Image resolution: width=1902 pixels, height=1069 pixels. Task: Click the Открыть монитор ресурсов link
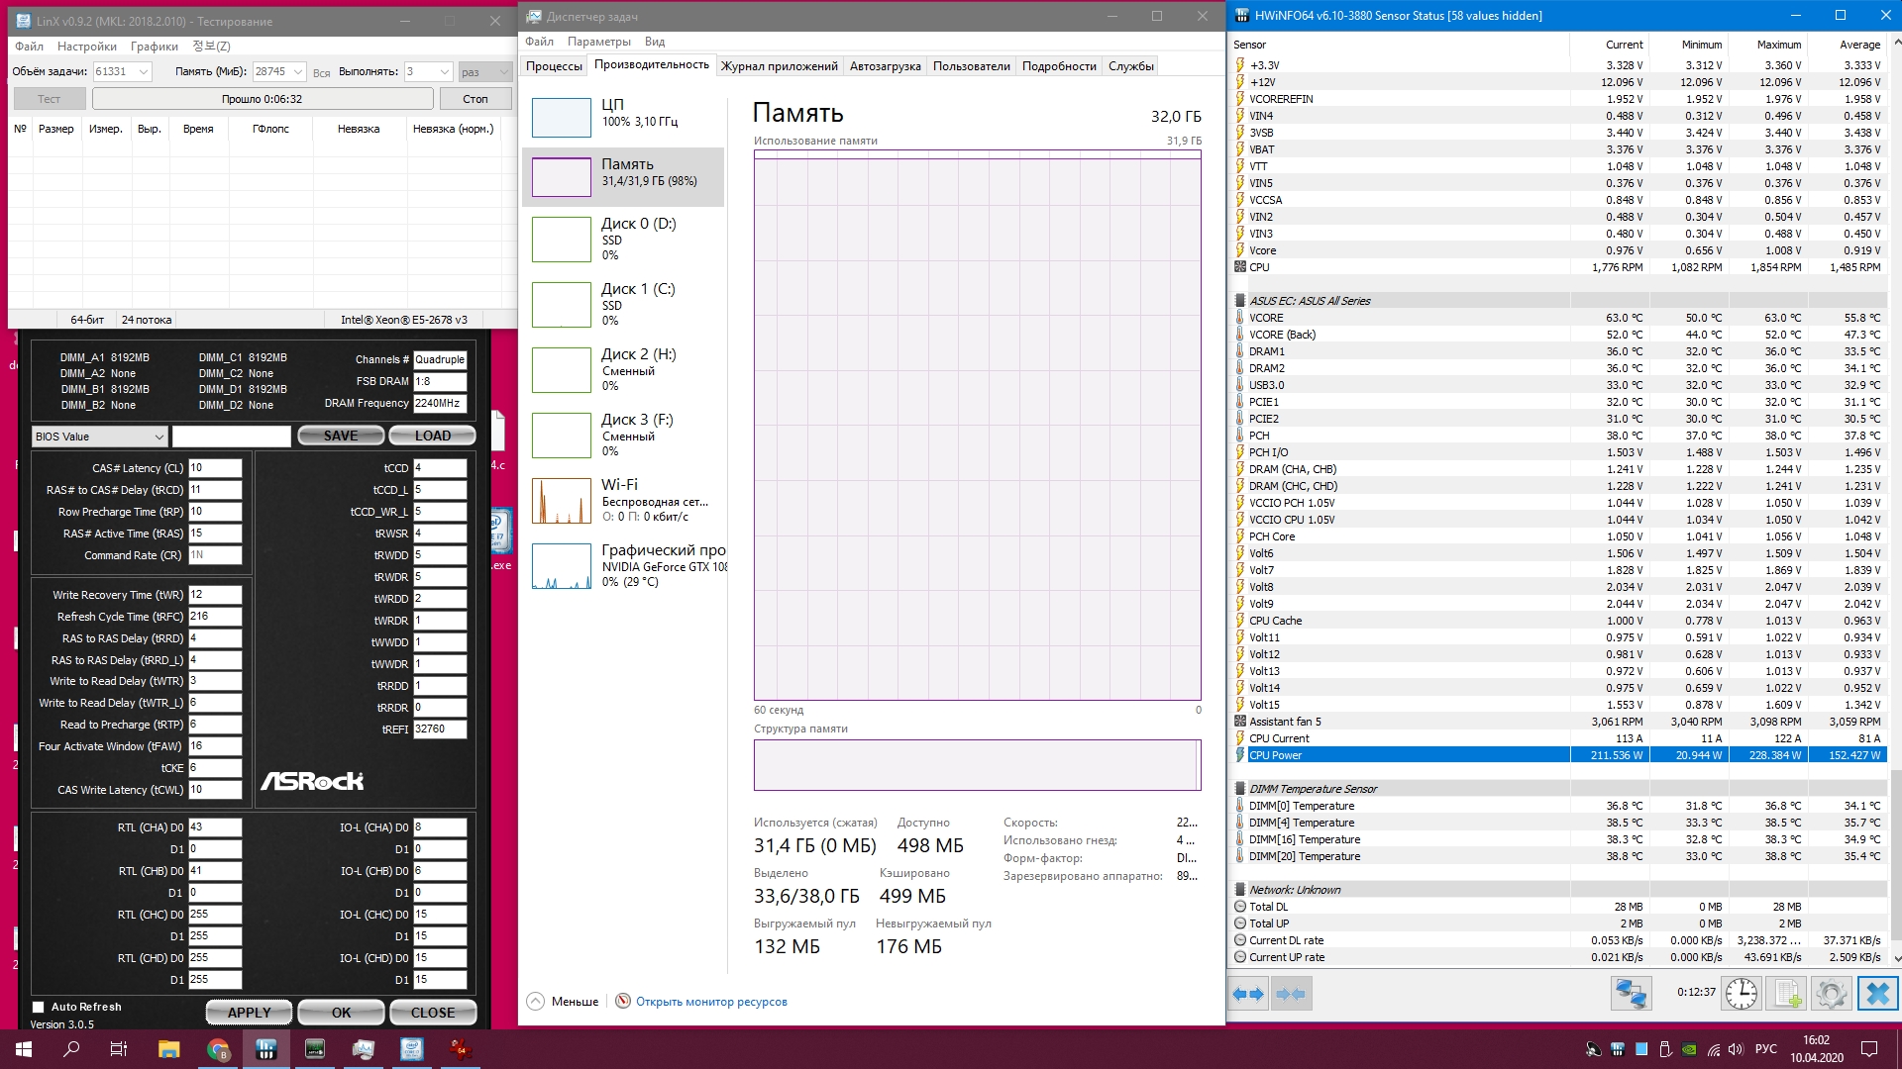[x=710, y=1002]
